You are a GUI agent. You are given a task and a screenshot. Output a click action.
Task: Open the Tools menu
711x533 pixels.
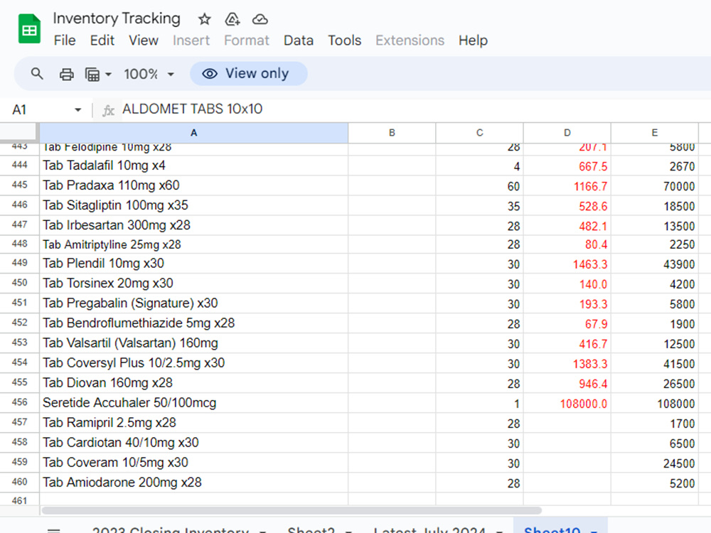tap(345, 41)
